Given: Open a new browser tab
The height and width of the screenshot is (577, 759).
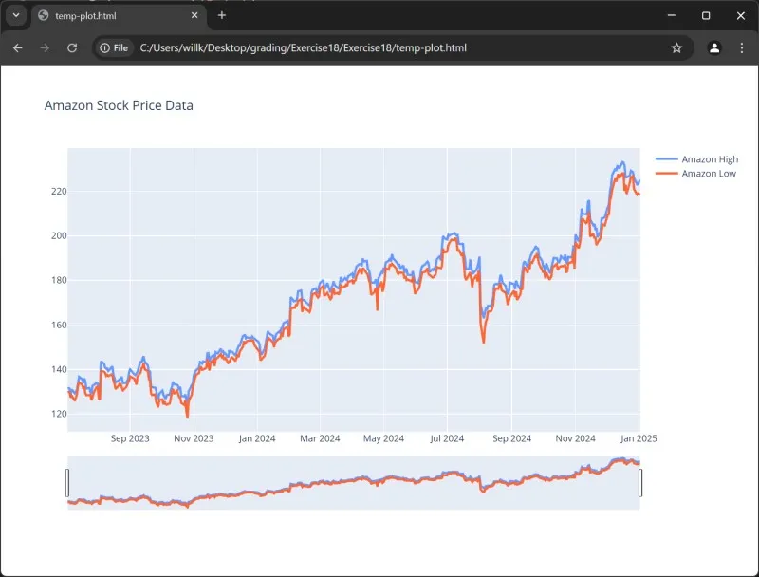Looking at the screenshot, I should pyautogui.click(x=222, y=15).
